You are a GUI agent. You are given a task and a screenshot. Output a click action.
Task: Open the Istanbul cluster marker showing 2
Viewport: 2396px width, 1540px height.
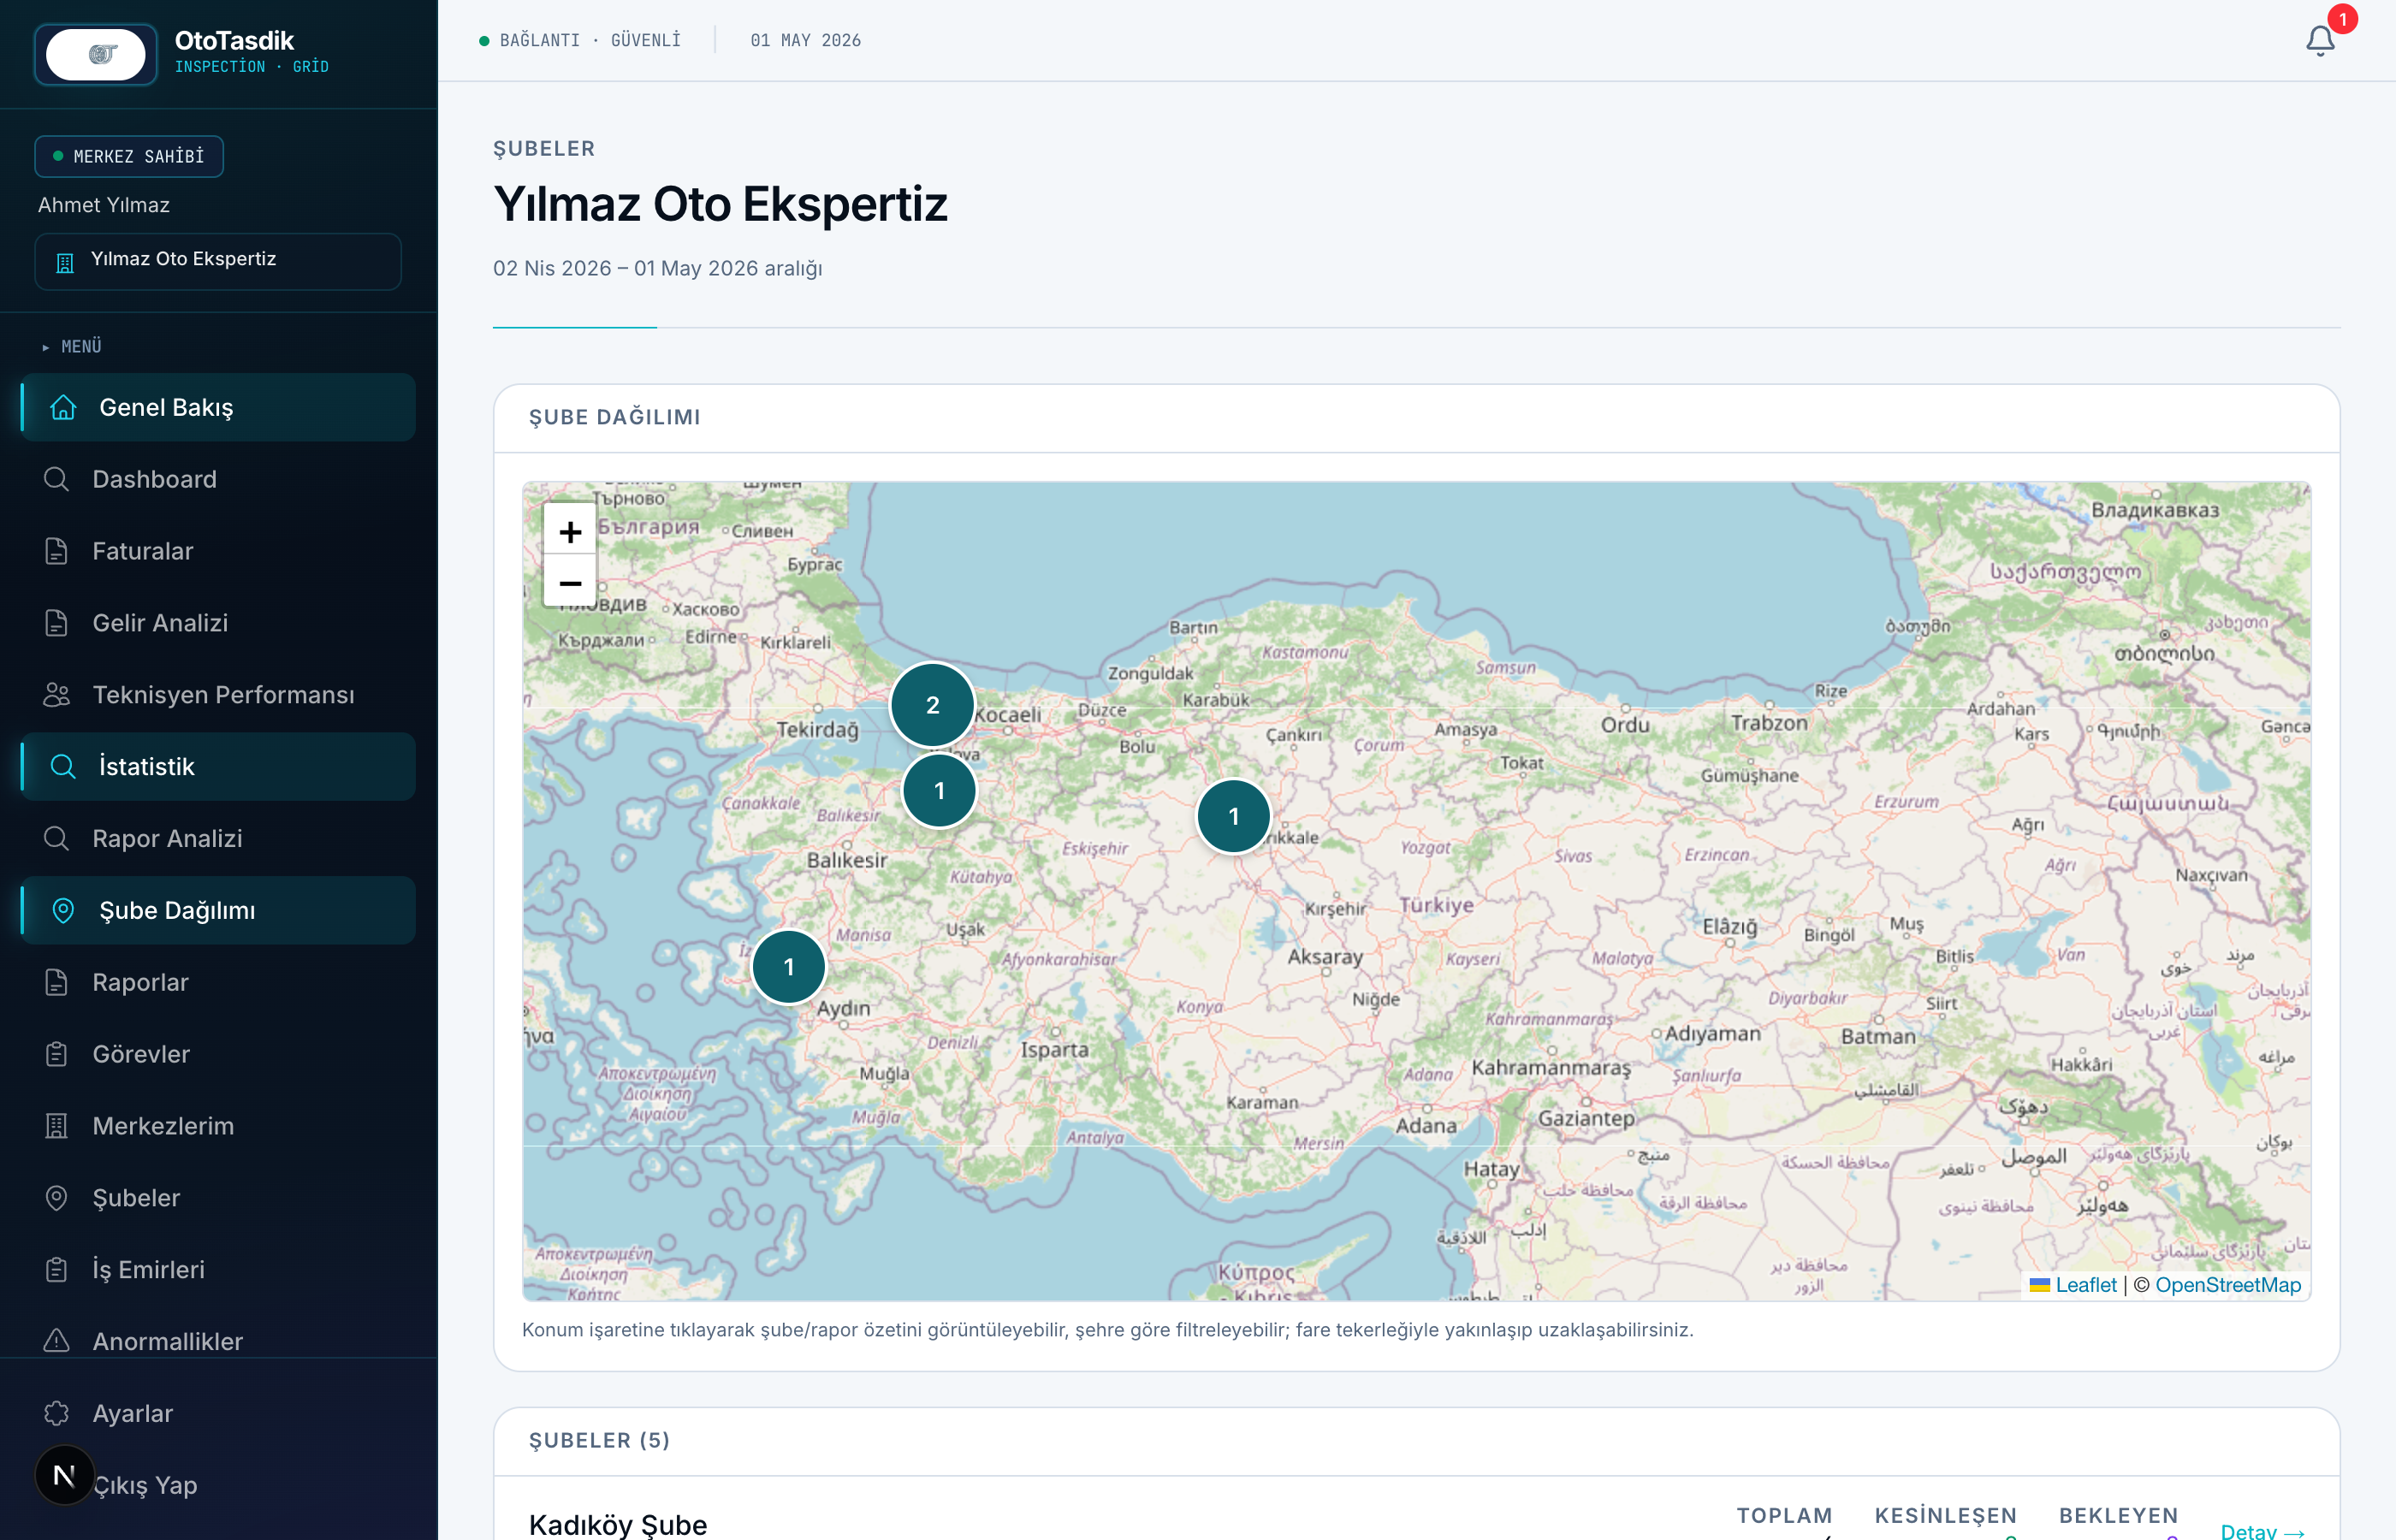tap(932, 705)
